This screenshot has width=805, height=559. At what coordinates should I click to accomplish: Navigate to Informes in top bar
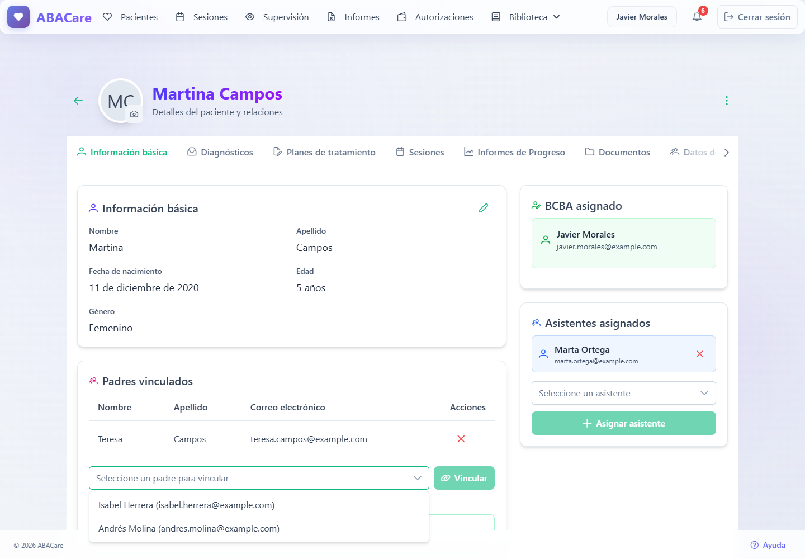point(353,17)
